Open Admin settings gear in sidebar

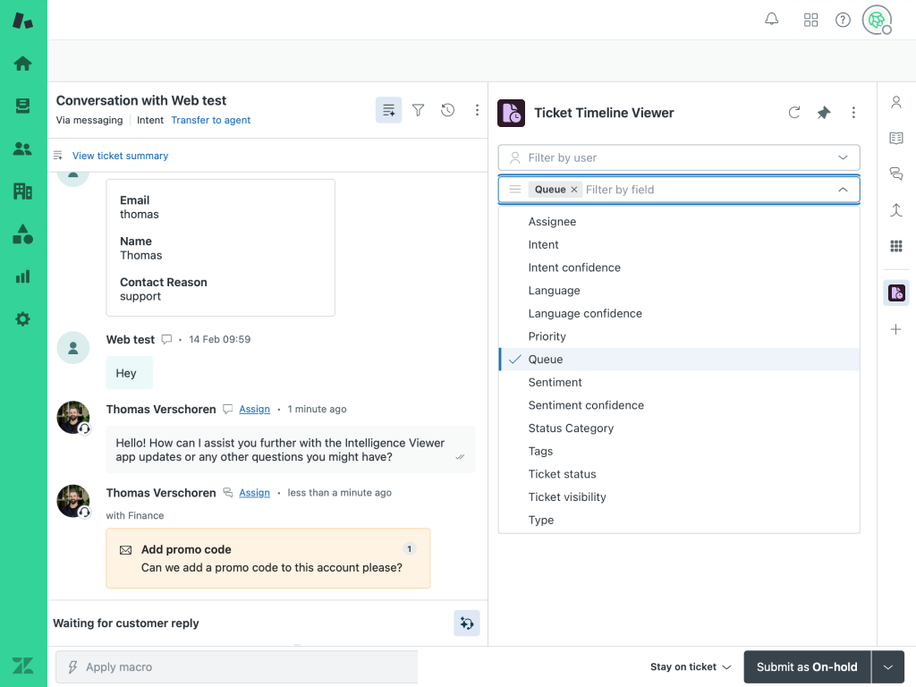coord(23,319)
